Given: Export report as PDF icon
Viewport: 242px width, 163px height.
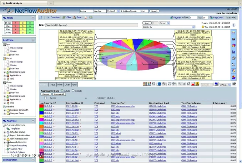Looking at the screenshot, I should pos(86,17).
